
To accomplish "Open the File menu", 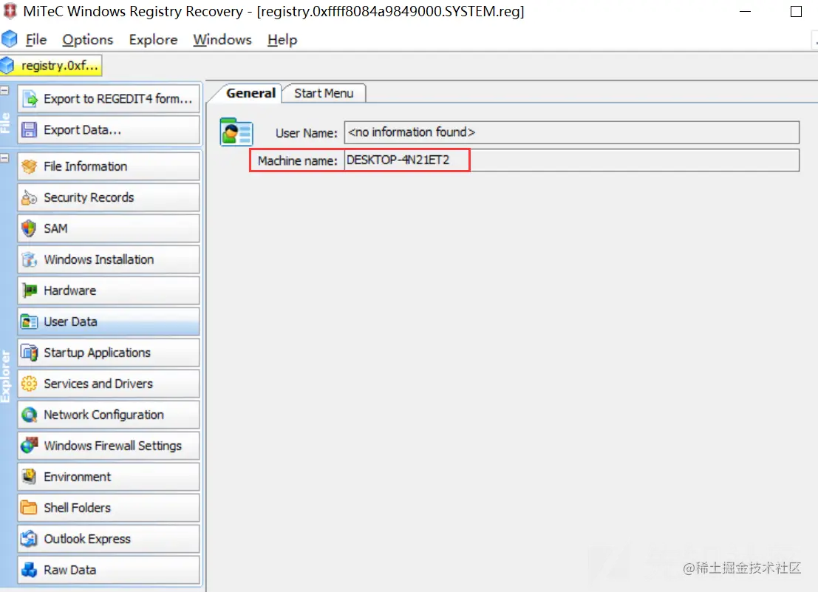I will point(36,40).
